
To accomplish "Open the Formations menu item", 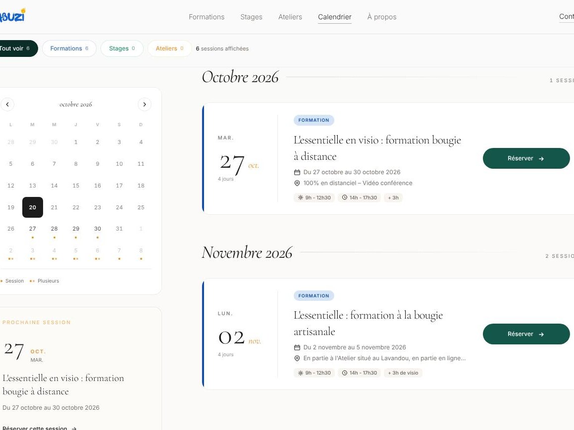I will [x=207, y=17].
